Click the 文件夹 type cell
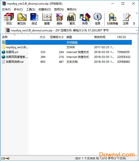The image size is (139, 161). click(x=71, y=47)
